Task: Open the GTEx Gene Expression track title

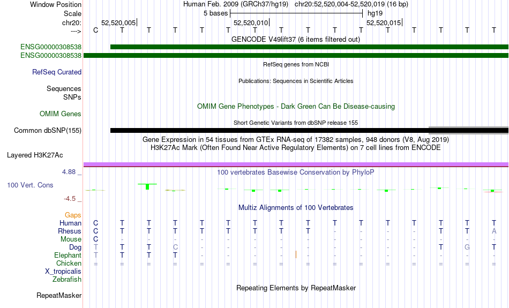Action: click(x=296, y=140)
